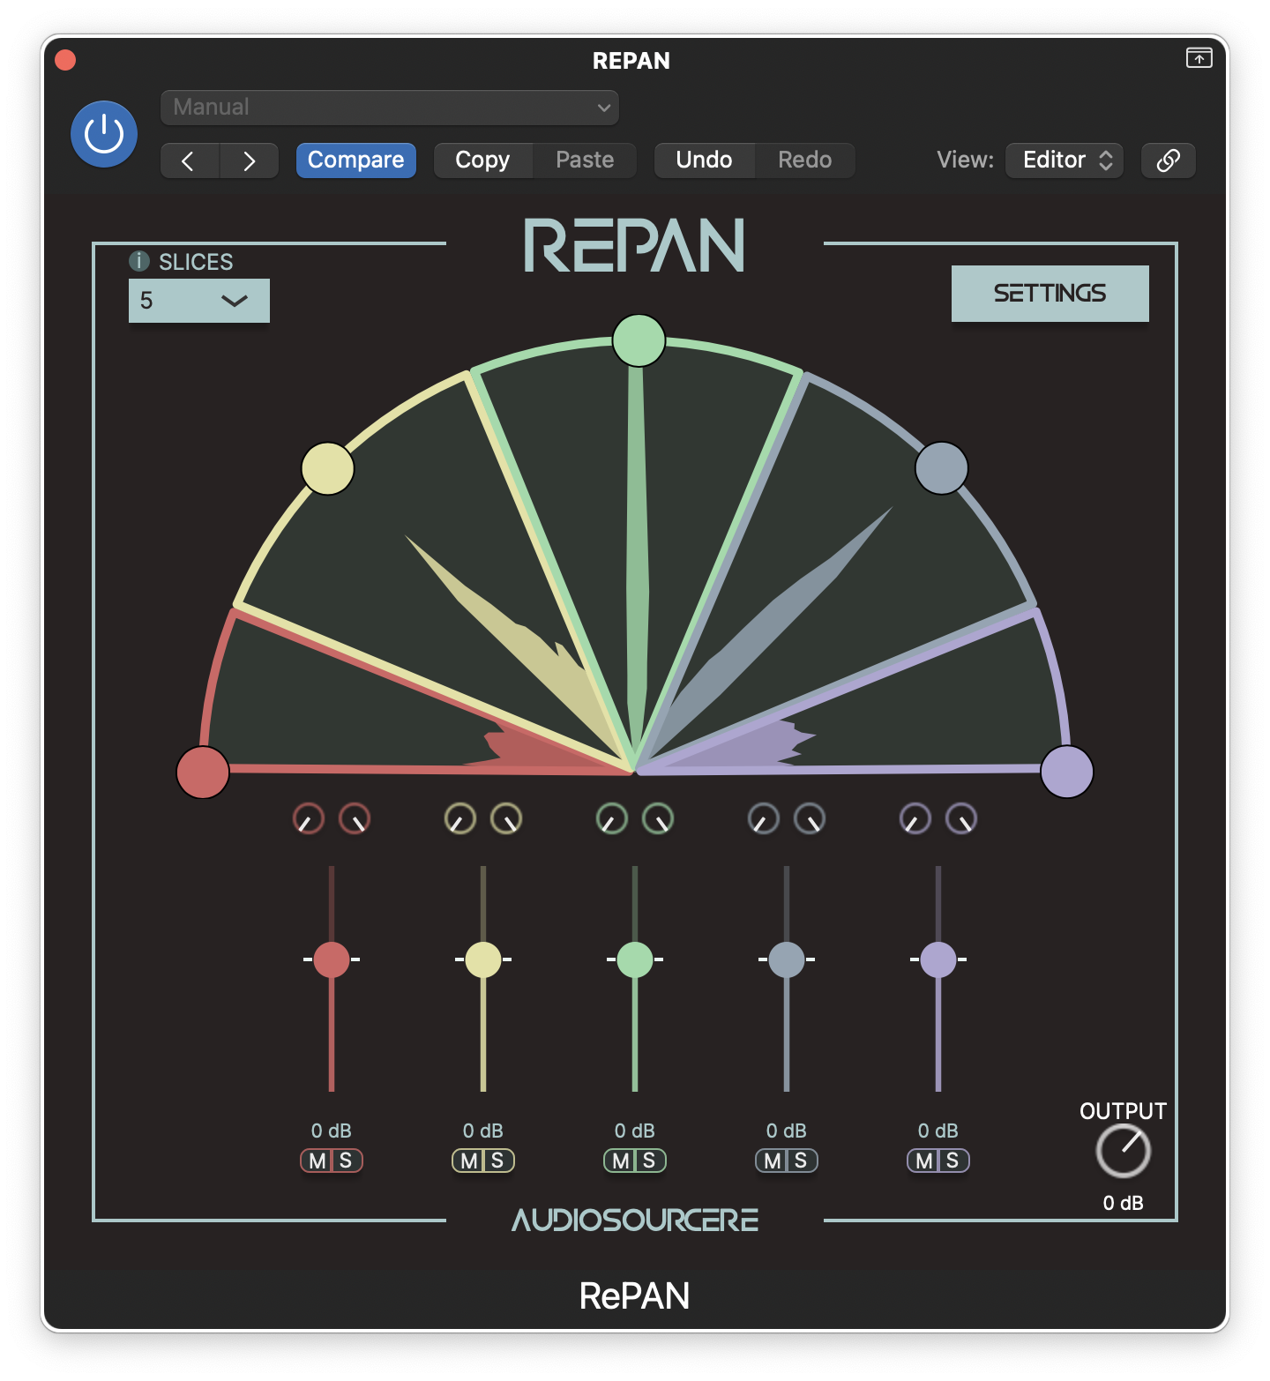Undo the last change
This screenshot has width=1270, height=1381.
click(704, 160)
